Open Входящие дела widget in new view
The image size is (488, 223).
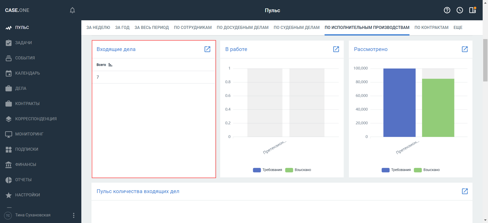click(207, 49)
